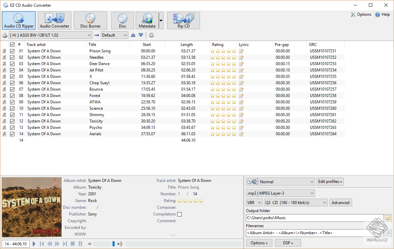394x249 pixels.
Task: Open the Disc tool
Action: (122, 20)
